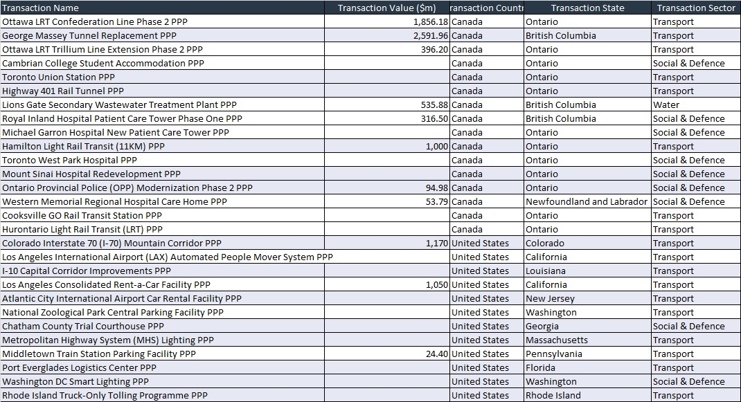
Task: Select the Georgia state cell
Action: click(587, 326)
